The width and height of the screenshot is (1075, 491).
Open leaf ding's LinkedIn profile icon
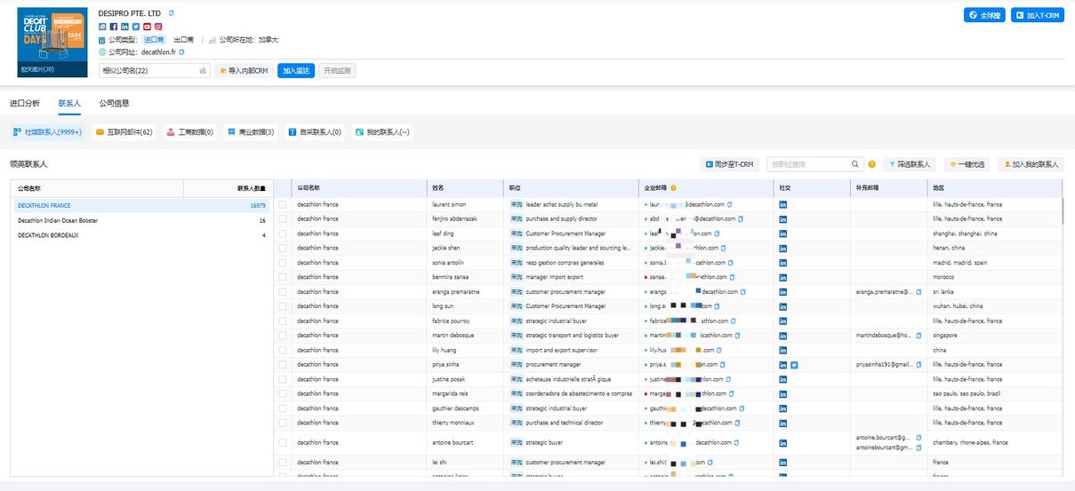click(783, 234)
